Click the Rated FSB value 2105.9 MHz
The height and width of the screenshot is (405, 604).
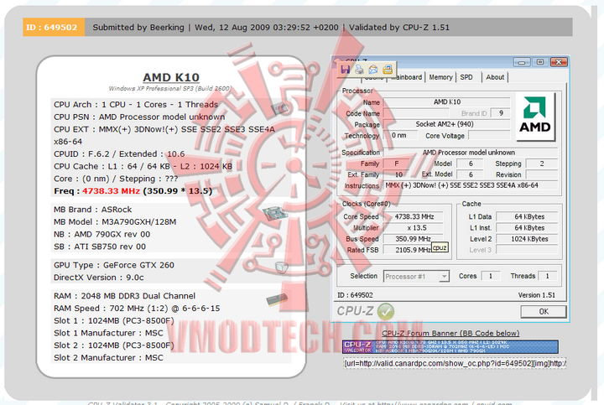(414, 250)
